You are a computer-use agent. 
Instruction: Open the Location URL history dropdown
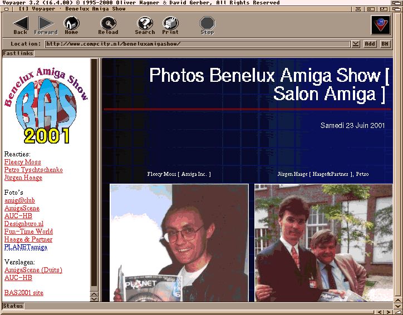[x=356, y=44]
